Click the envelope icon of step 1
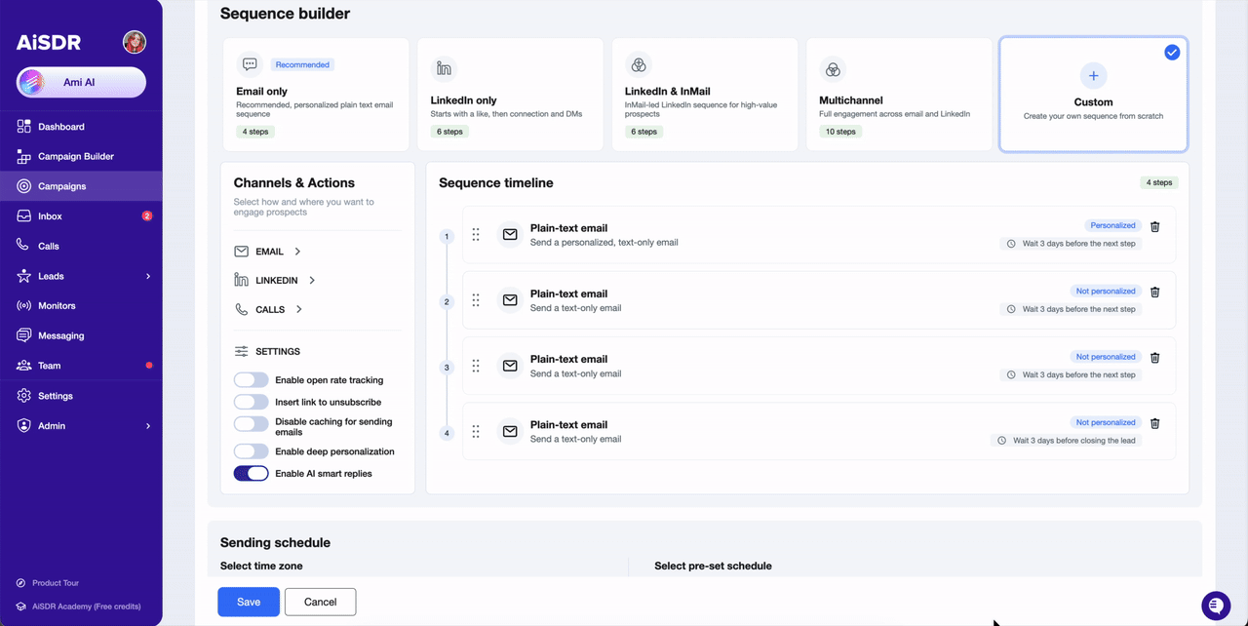 click(x=510, y=234)
